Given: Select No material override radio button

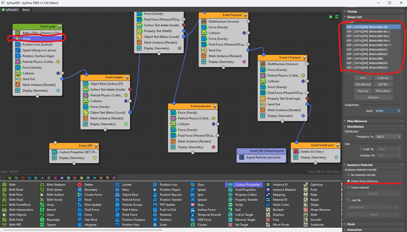Looking at the screenshot, I should point(348,175).
